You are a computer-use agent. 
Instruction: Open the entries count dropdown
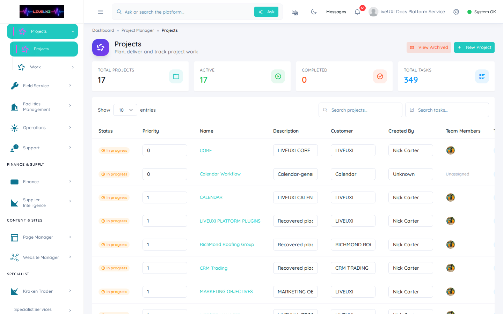[125, 110]
